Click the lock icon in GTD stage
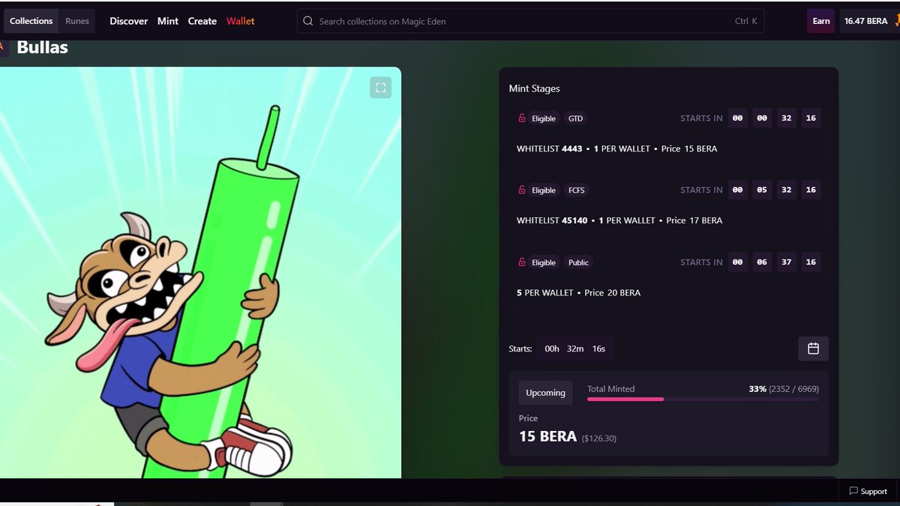This screenshot has height=506, width=900. (522, 118)
